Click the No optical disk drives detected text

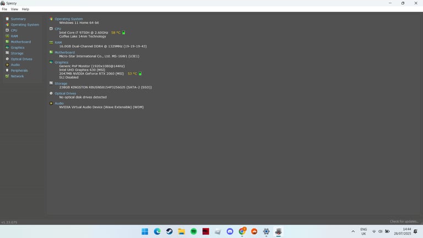(83, 97)
